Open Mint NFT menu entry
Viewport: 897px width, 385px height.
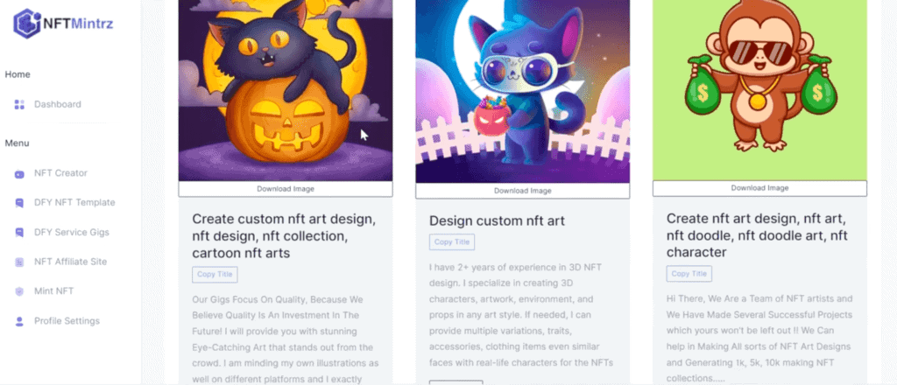53,291
